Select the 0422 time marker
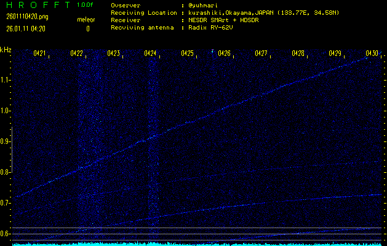 click(x=76, y=54)
